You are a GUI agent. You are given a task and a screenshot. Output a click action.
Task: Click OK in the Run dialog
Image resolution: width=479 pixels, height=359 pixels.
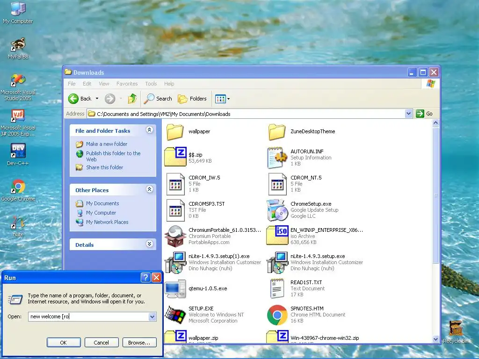(64, 343)
